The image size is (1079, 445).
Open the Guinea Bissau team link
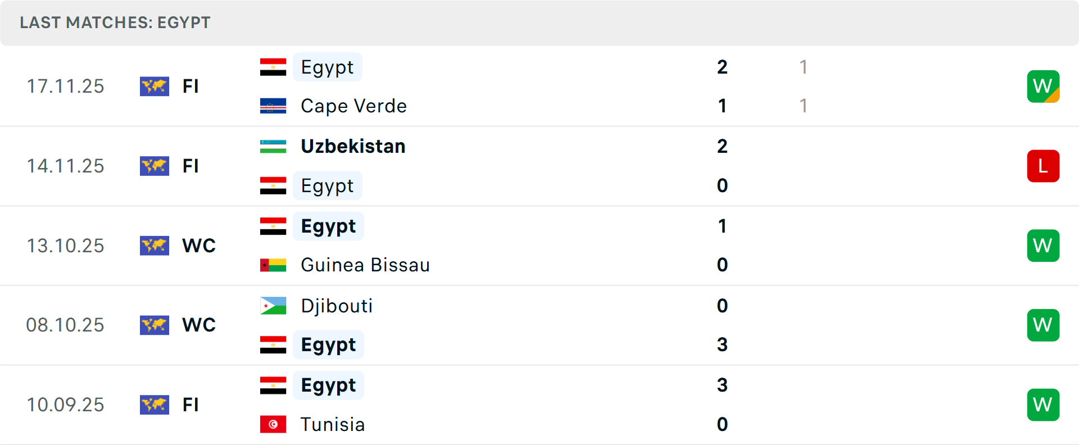click(365, 265)
